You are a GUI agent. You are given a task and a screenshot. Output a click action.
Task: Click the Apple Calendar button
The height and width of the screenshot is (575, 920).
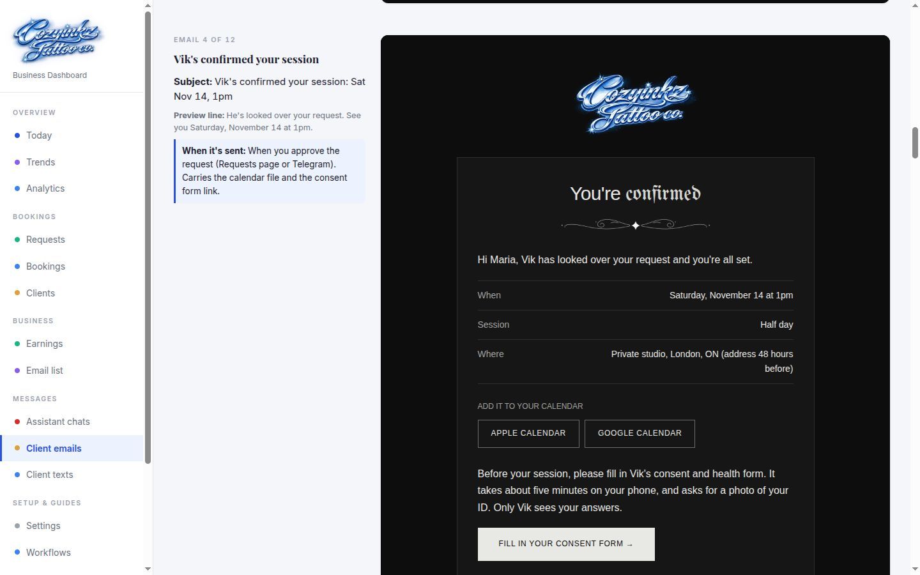click(528, 433)
